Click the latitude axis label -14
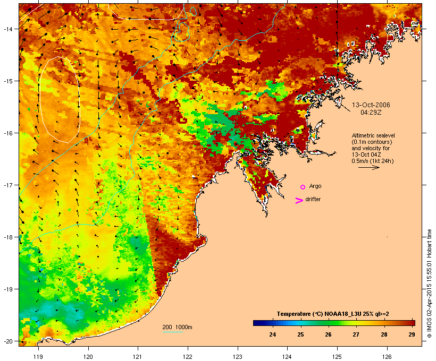Image resolution: width=436 pixels, height=361 pixels. coord(7,29)
